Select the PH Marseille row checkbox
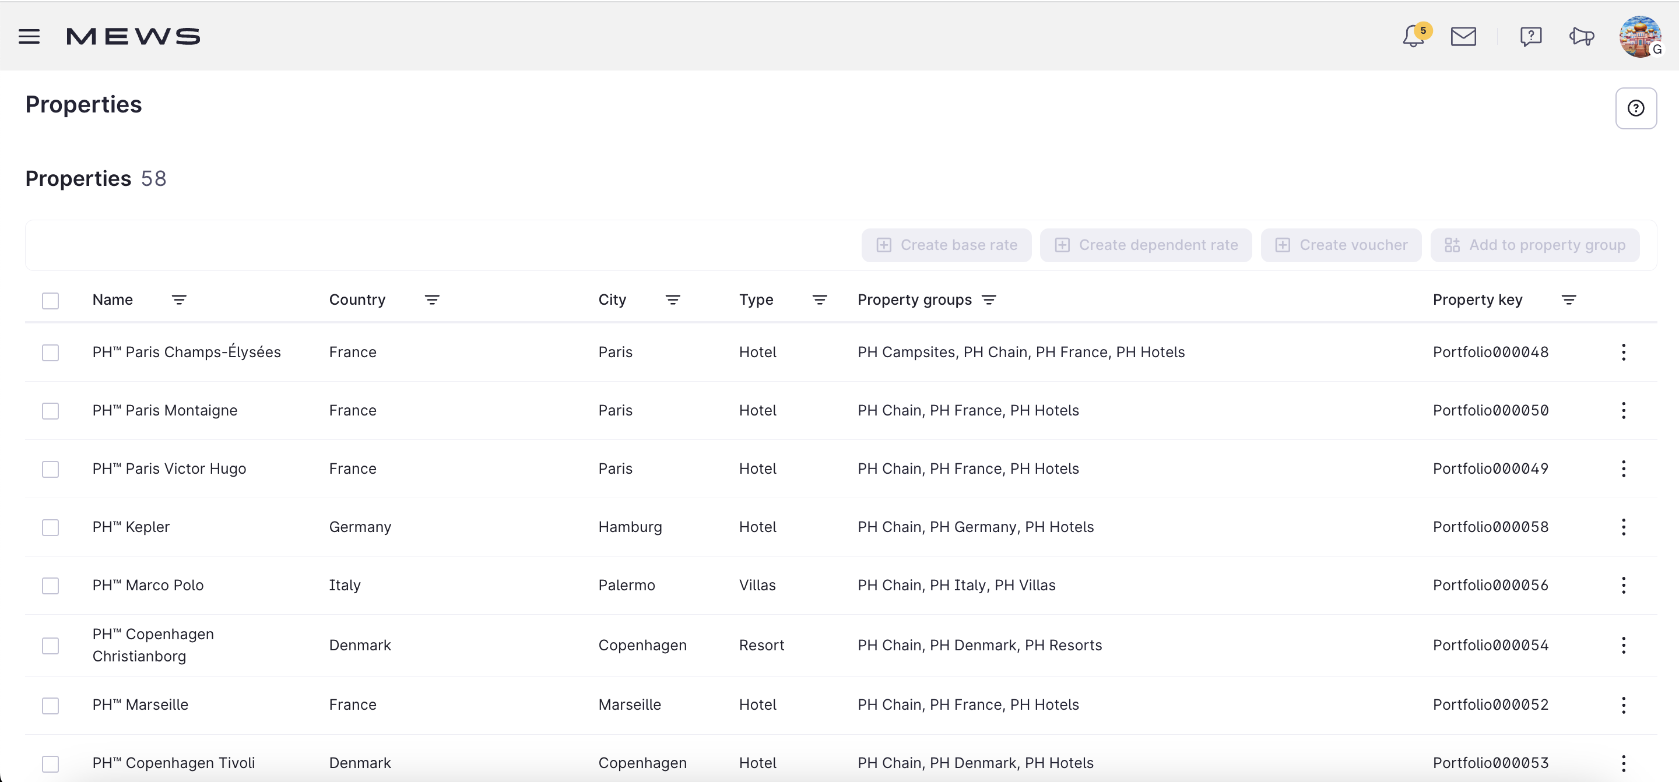 (x=50, y=706)
